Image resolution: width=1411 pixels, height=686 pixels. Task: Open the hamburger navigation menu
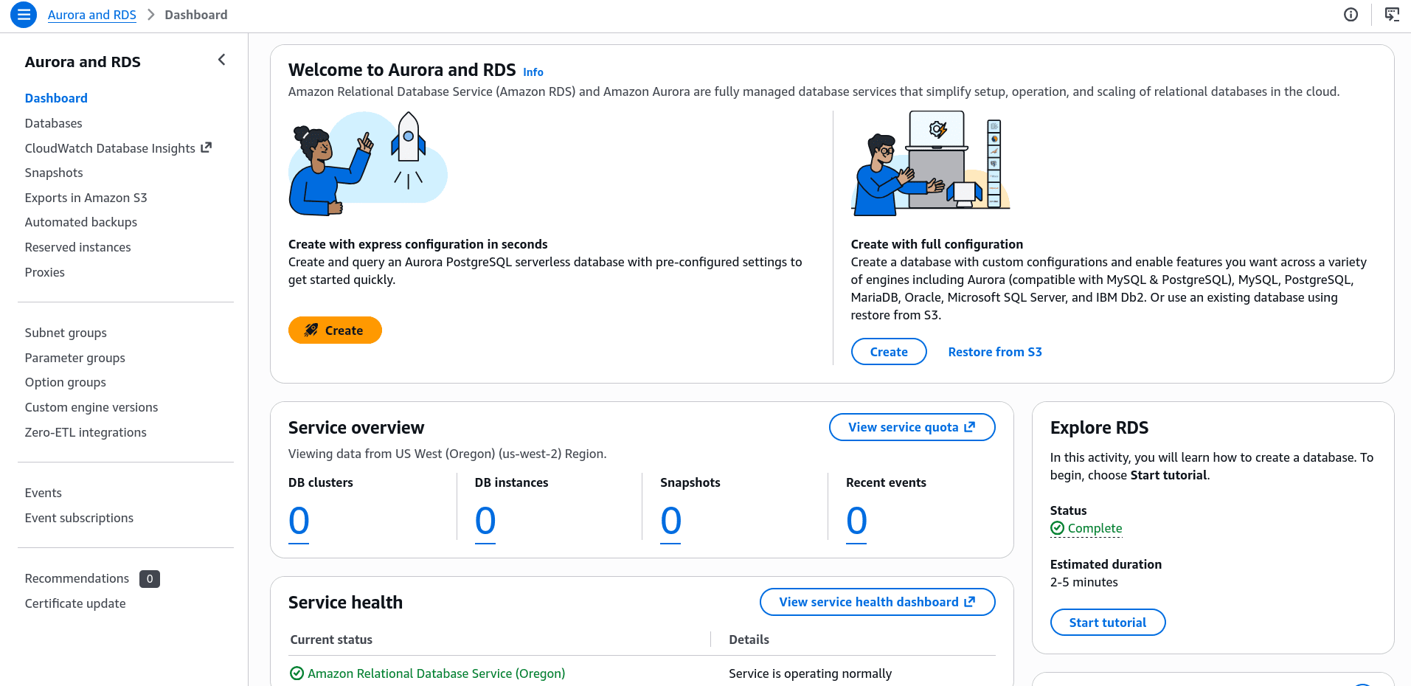[x=24, y=15]
